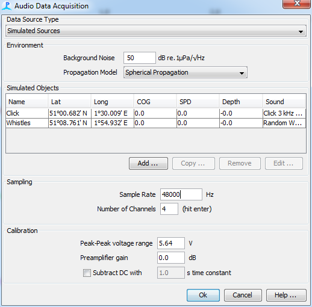Click the Peak-Peak voltage range field

pyautogui.click(x=171, y=243)
